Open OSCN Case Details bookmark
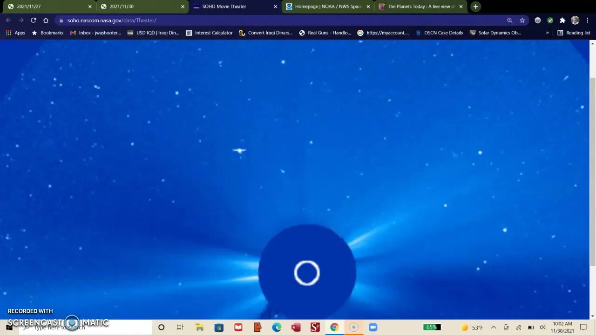Viewport: 596px width, 335px height. [439, 33]
